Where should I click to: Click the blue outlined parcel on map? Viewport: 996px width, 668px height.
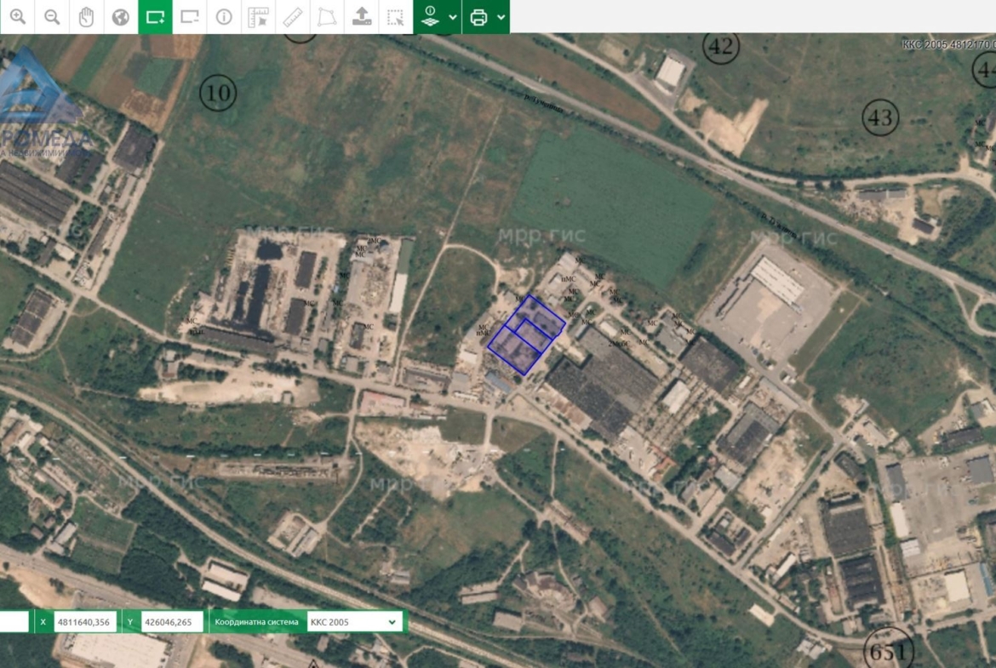click(x=524, y=334)
